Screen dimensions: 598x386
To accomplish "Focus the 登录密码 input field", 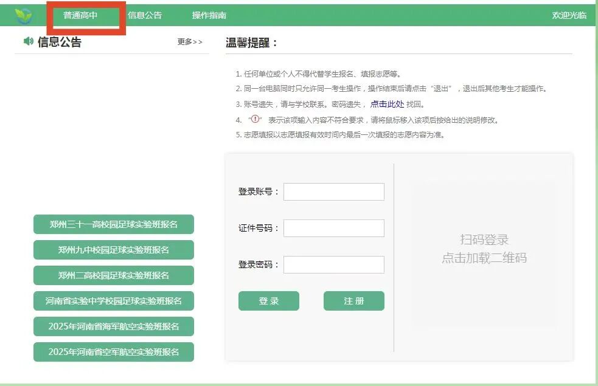I will coord(334,264).
